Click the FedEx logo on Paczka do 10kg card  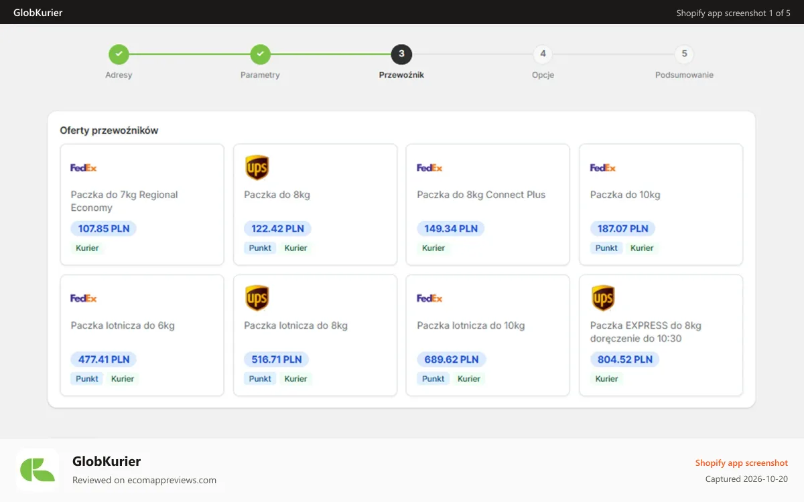tap(602, 167)
